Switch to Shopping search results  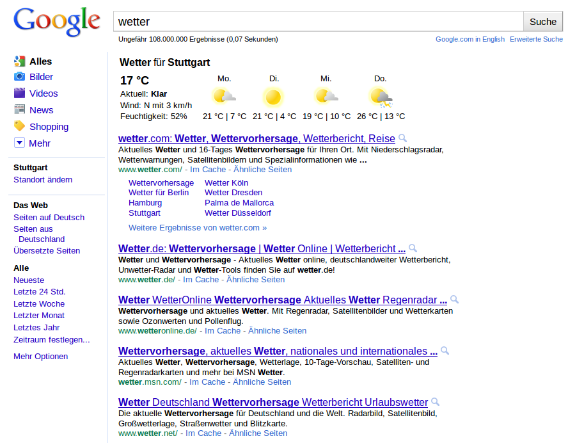tap(49, 127)
